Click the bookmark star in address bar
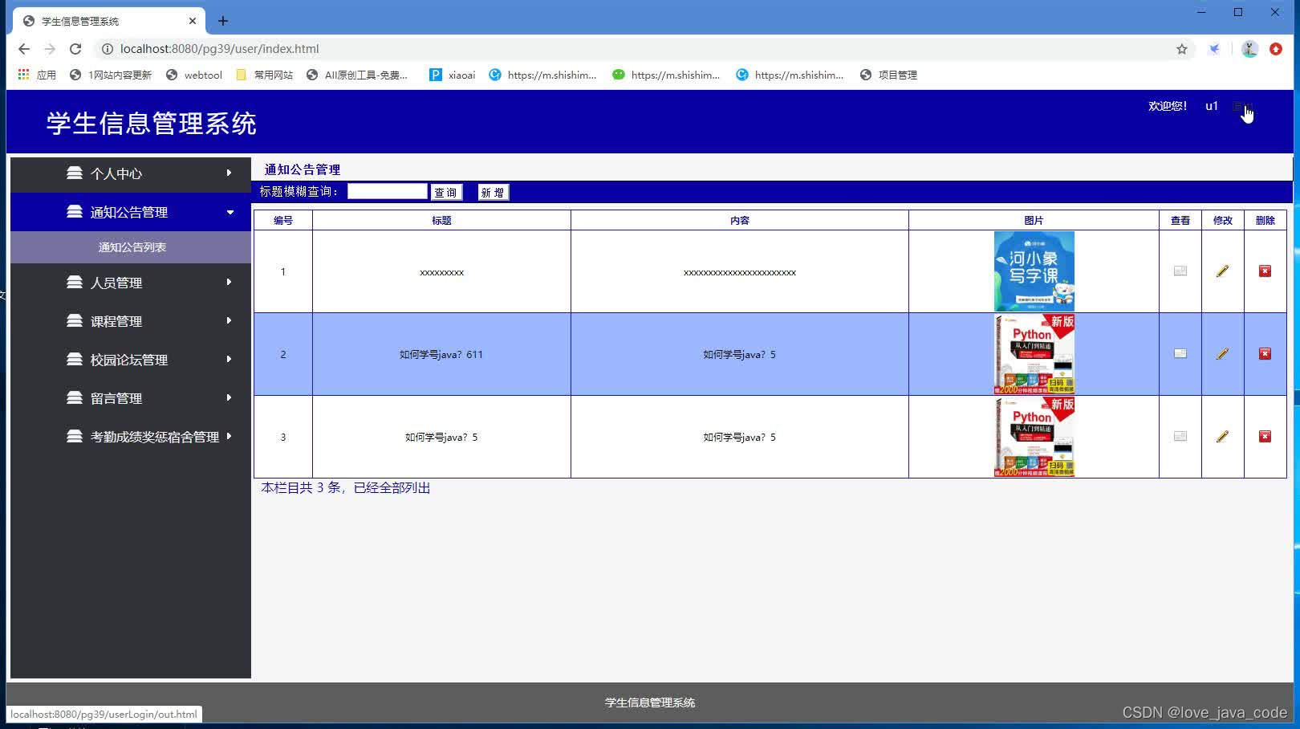Screen dimensions: 1300x729 click(x=1181, y=48)
